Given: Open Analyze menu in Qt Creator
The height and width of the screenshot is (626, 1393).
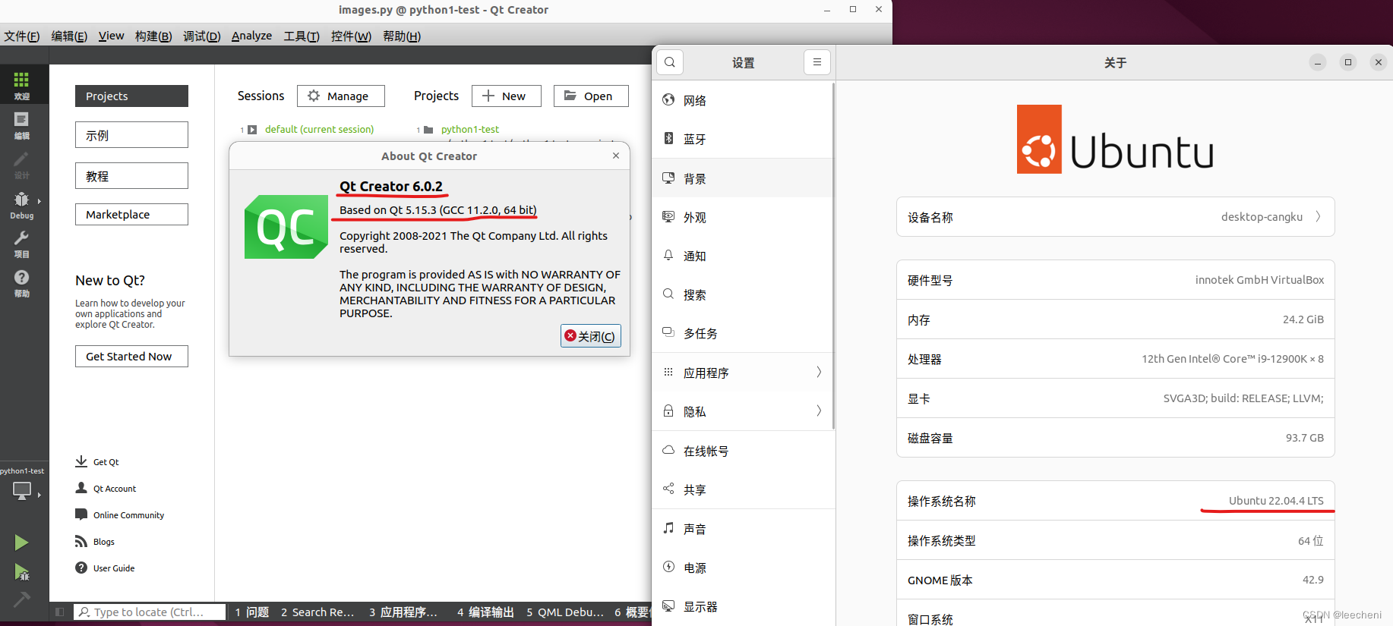Looking at the screenshot, I should coord(251,36).
